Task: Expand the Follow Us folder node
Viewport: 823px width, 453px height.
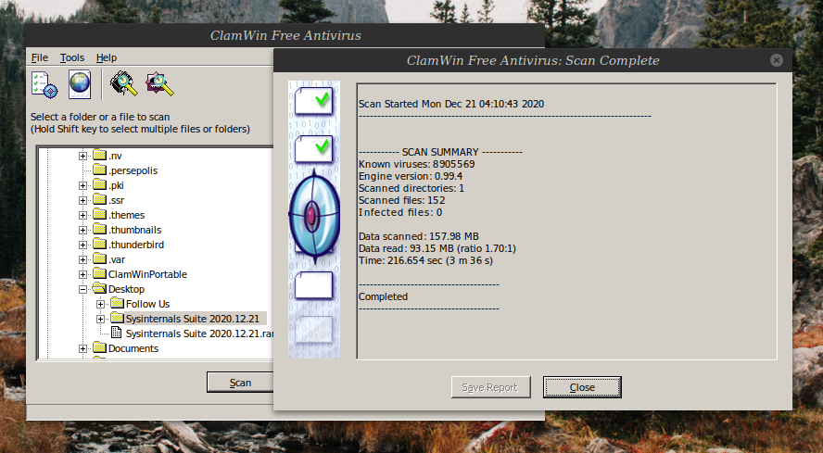Action: click(x=101, y=304)
